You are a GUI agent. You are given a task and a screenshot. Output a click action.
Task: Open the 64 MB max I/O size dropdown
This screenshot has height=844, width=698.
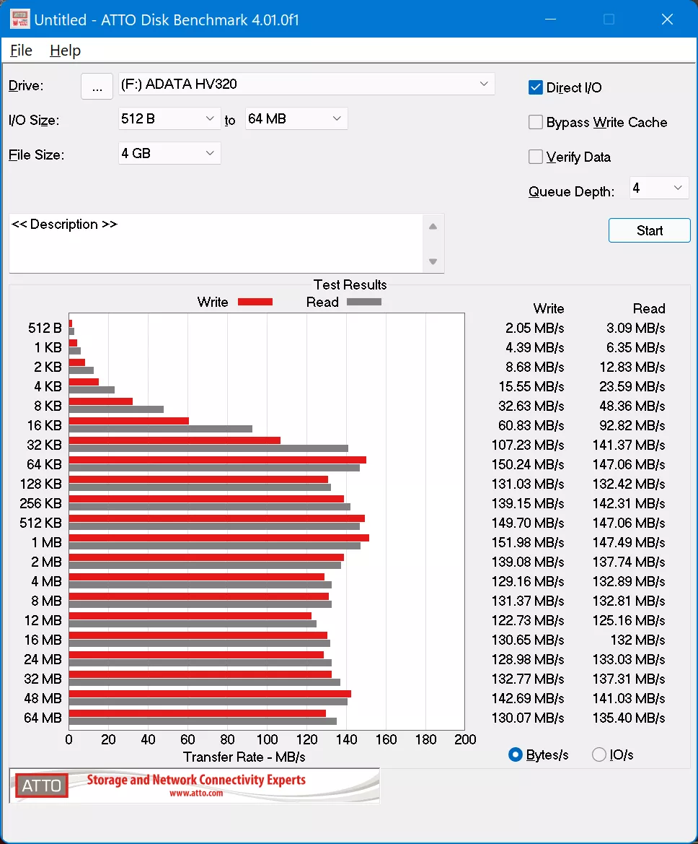[296, 118]
